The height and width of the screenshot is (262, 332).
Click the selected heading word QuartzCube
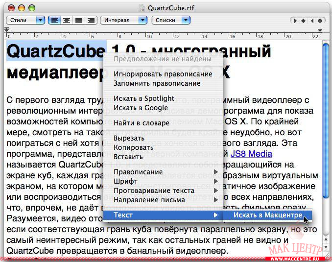tap(56, 51)
